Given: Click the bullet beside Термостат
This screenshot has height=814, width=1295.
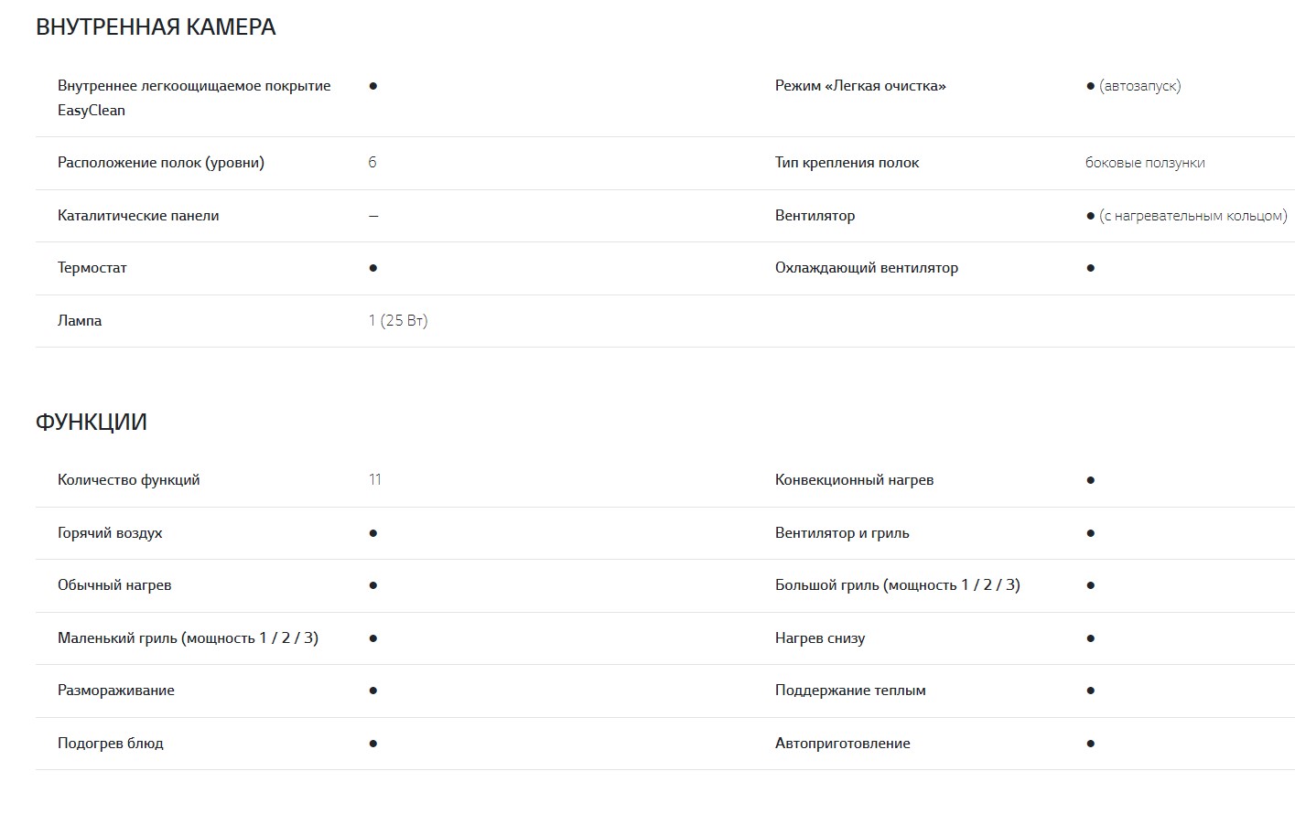Looking at the screenshot, I should click(x=373, y=268).
